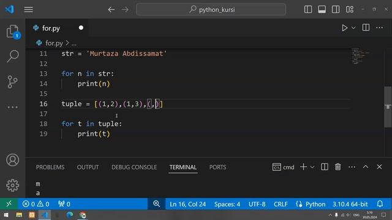Open the Windows Start button
This screenshot has height=220, width=392.
click(x=6, y=215)
